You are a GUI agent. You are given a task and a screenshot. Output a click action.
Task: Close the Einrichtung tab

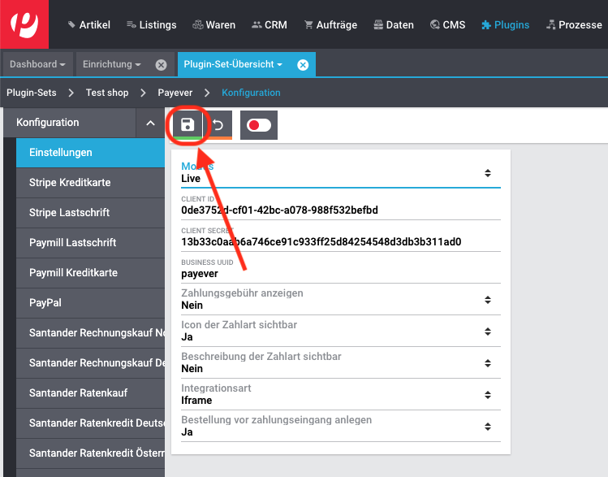[161, 65]
